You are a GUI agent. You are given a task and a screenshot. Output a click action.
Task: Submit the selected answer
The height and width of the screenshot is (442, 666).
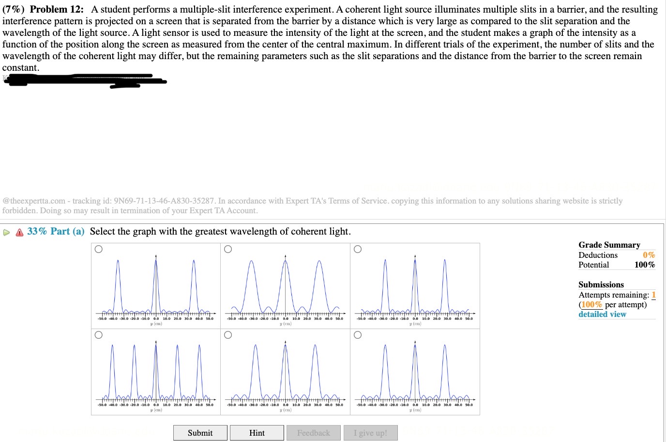point(200,432)
